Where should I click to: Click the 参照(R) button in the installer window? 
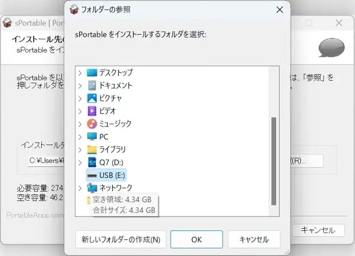coord(306,161)
